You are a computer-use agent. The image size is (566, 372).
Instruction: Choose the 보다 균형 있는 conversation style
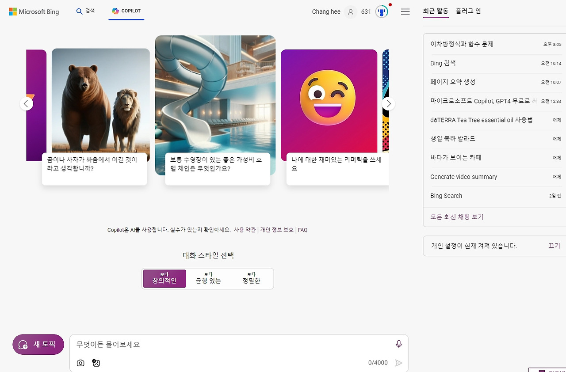[208, 278]
